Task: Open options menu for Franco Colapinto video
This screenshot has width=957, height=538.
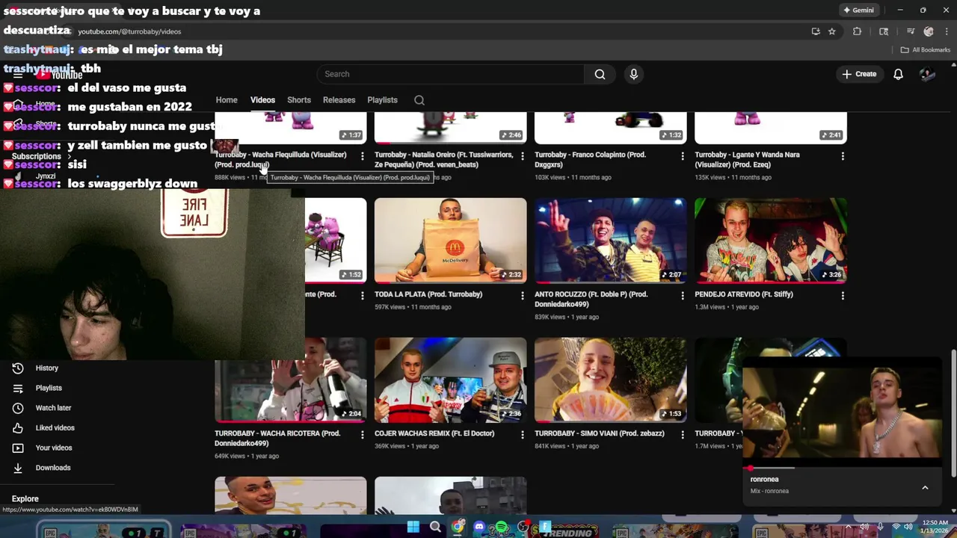Action: coord(683,156)
